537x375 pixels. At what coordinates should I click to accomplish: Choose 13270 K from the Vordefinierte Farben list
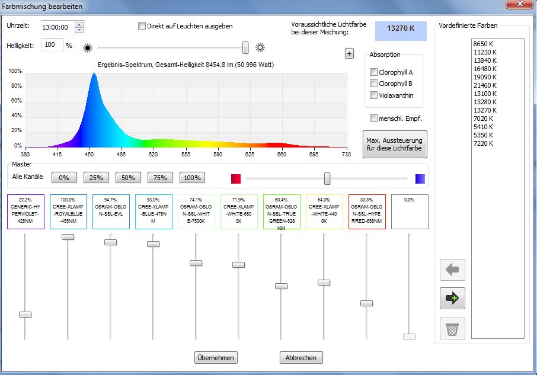pos(485,110)
